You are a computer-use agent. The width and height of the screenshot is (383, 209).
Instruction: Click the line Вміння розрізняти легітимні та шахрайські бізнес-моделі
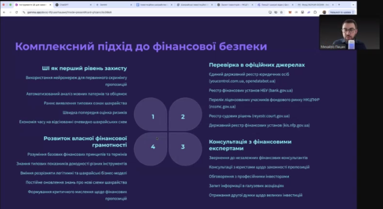click(73, 173)
